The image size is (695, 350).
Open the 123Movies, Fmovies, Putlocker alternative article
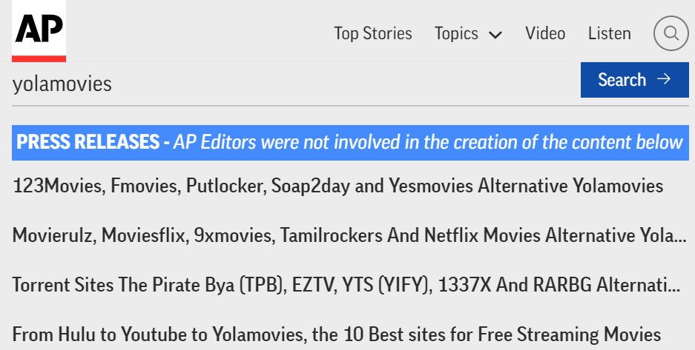coord(337,186)
